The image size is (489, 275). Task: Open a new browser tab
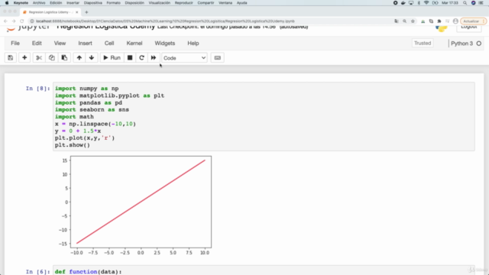coord(86,12)
